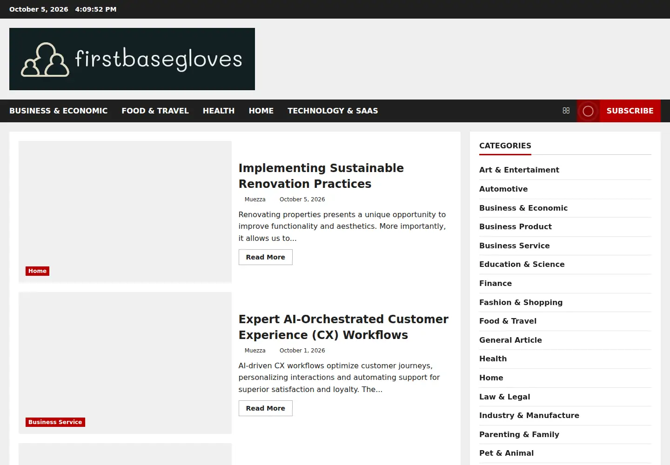
Task: Select the Parenting & Family category
Action: click(519, 434)
